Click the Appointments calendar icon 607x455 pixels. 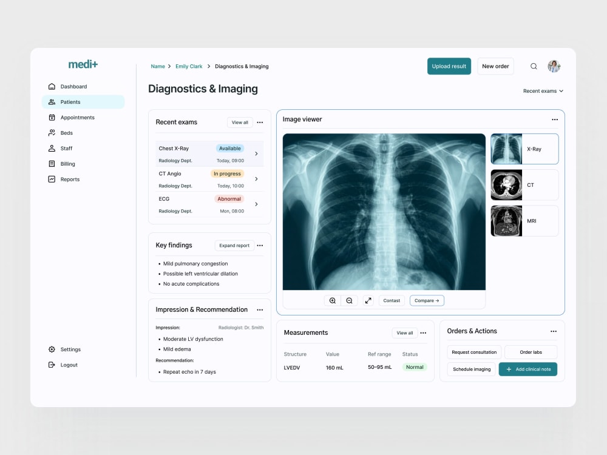coord(52,117)
